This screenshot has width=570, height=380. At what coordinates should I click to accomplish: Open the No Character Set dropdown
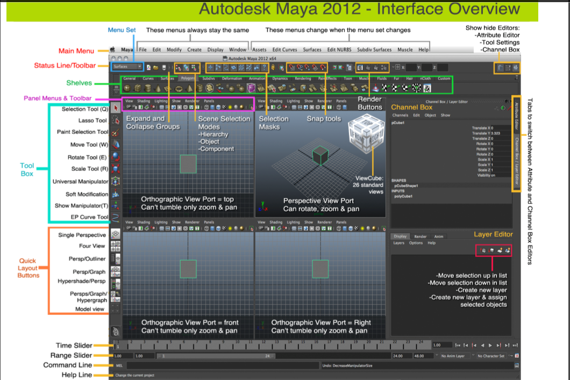click(492, 356)
